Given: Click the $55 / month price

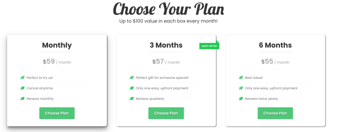Looking at the screenshot, I should (275, 62).
